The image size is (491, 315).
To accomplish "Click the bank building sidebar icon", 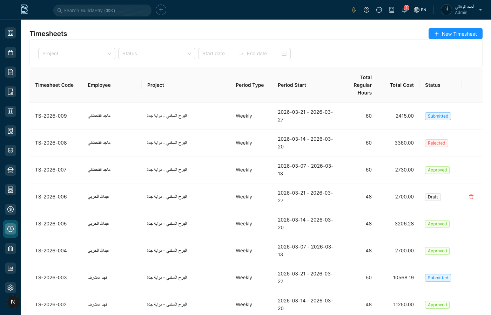I will pos(11,248).
